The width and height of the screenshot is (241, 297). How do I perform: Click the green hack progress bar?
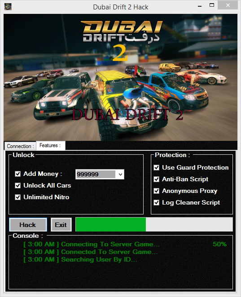point(154,224)
